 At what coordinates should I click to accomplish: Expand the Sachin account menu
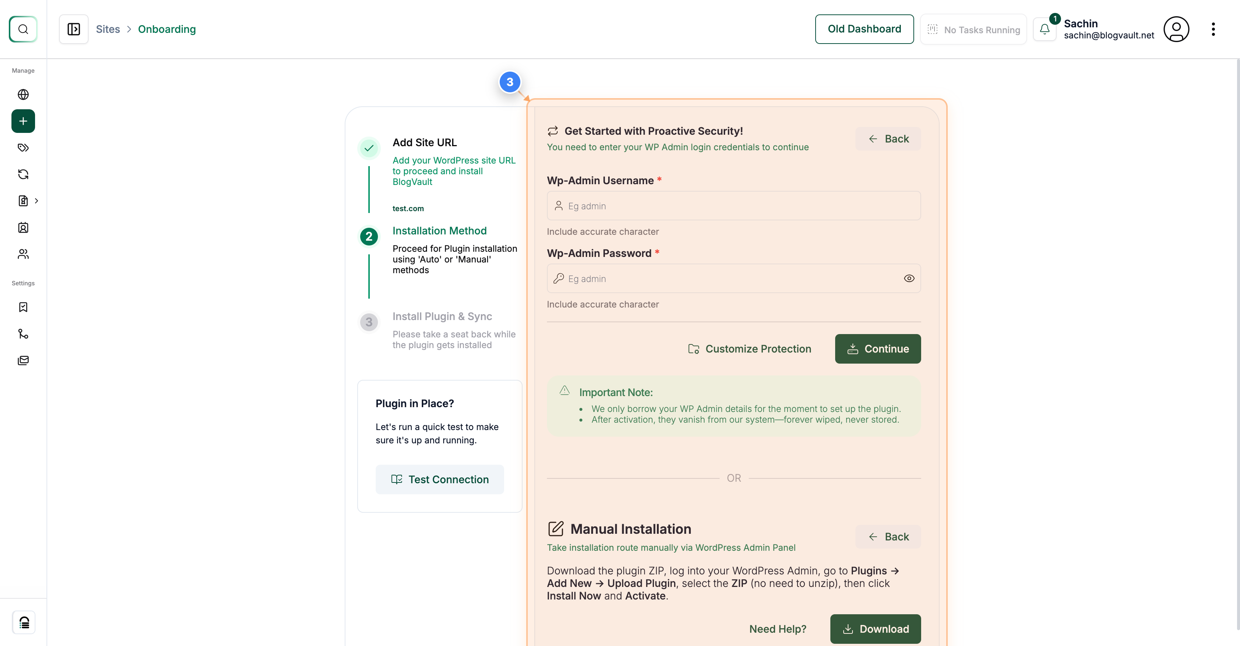point(1108,29)
